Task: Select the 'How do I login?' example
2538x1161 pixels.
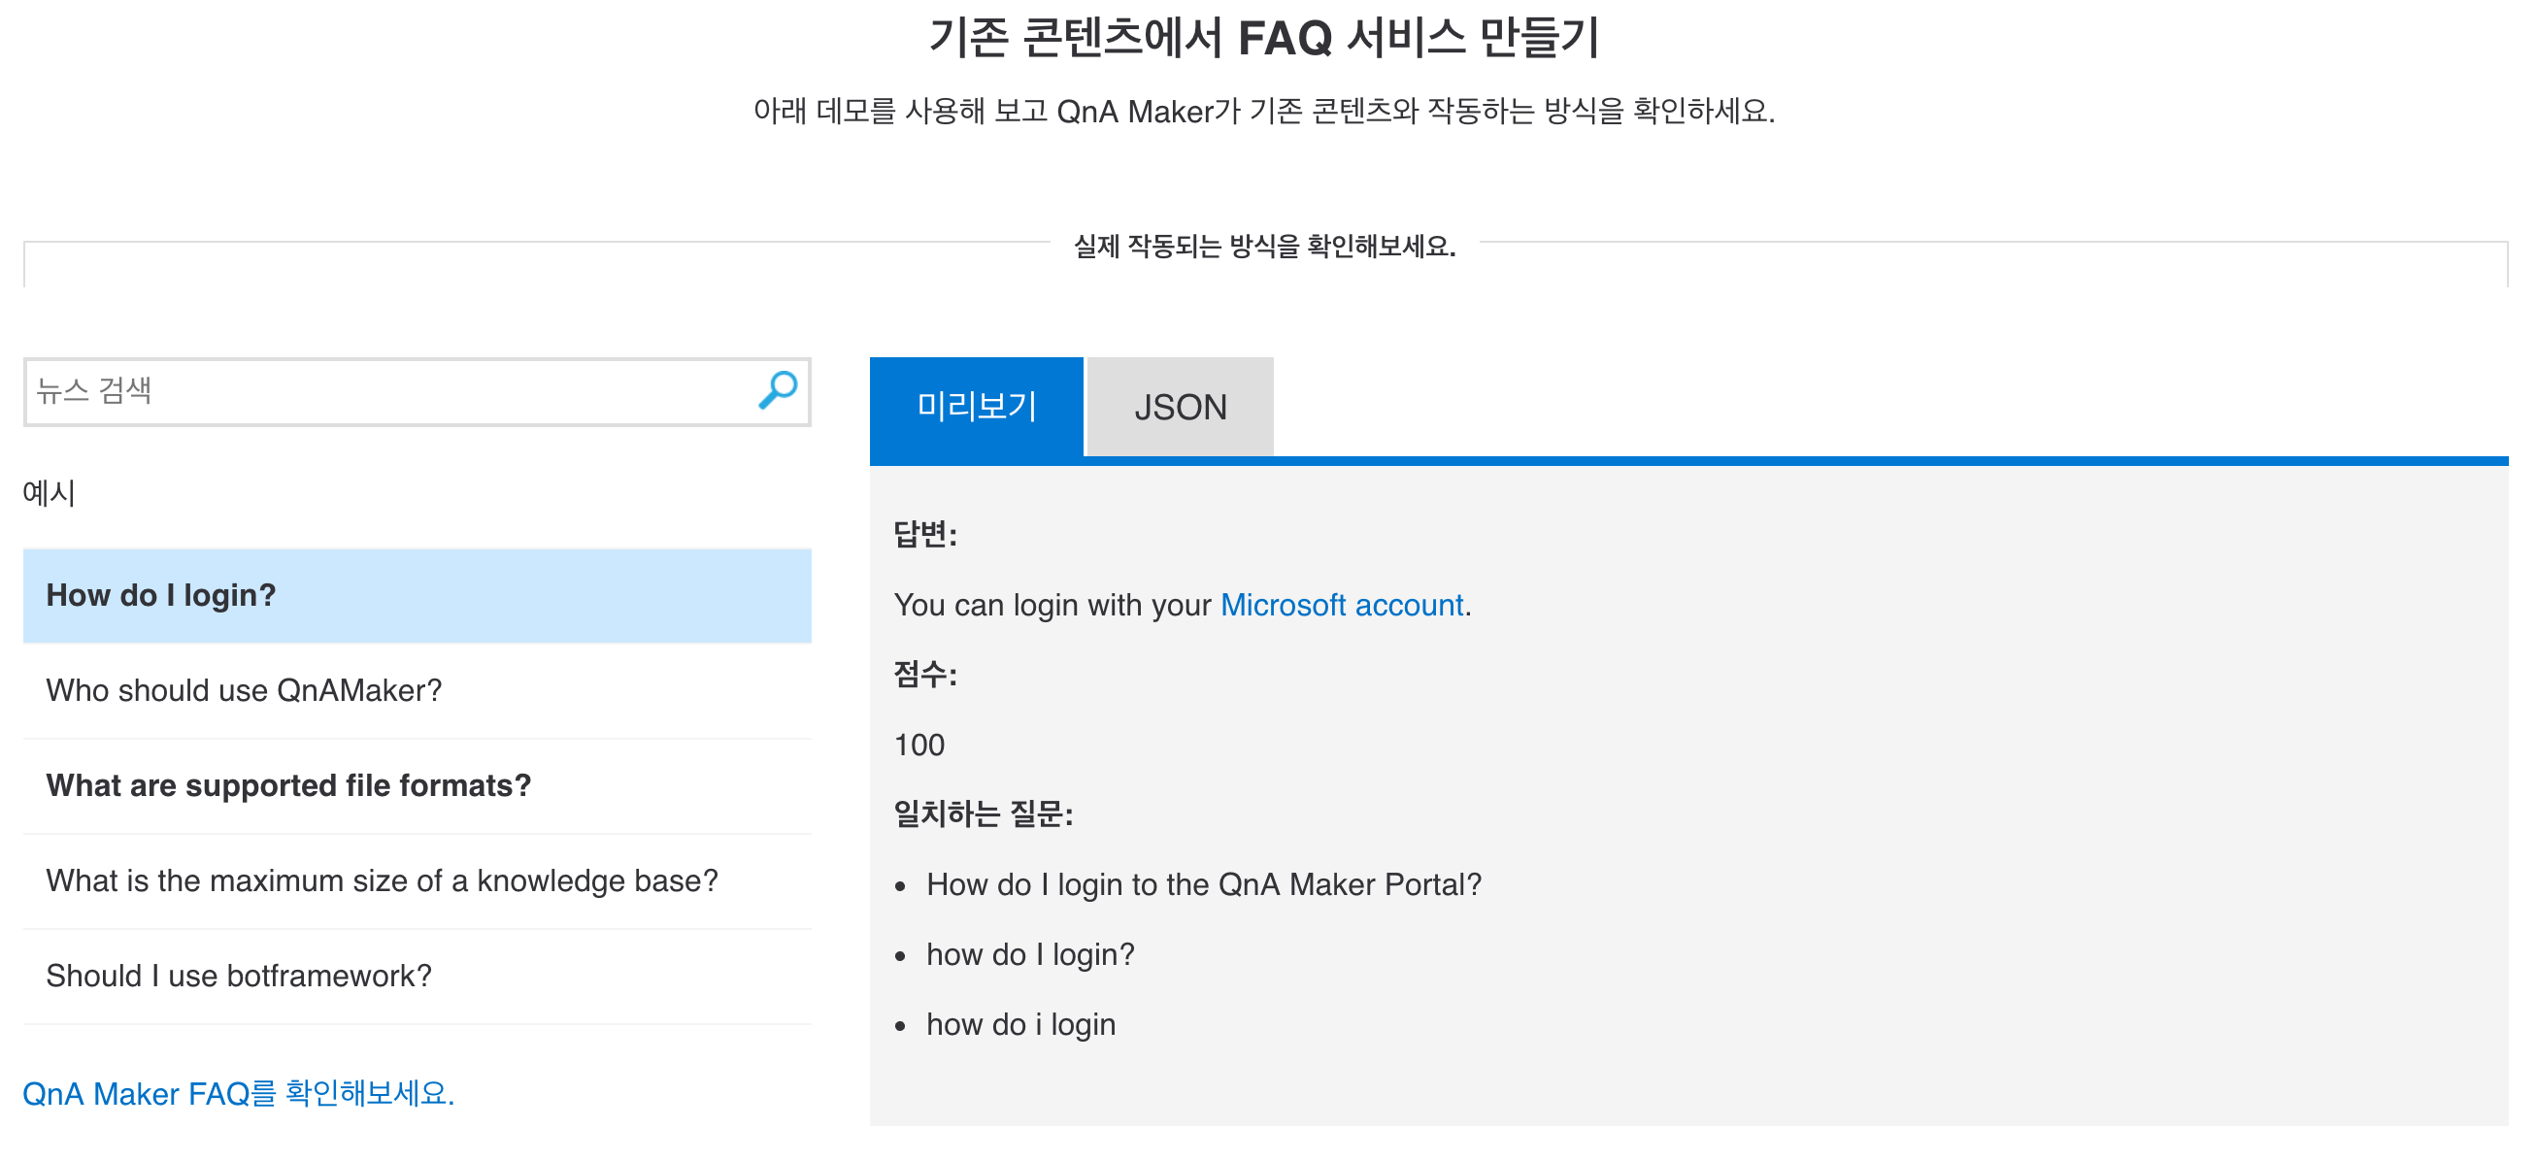Action: [x=417, y=595]
